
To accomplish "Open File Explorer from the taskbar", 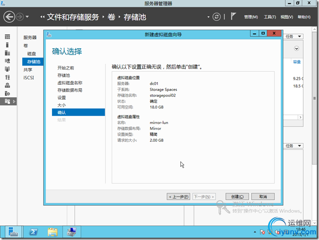I will [53, 232].
